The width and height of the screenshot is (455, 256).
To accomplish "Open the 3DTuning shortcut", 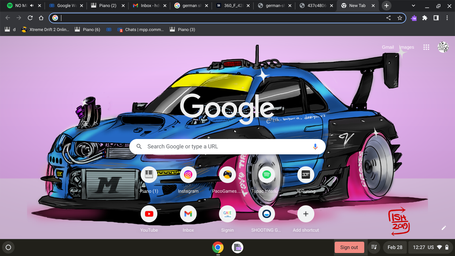I will (306, 180).
